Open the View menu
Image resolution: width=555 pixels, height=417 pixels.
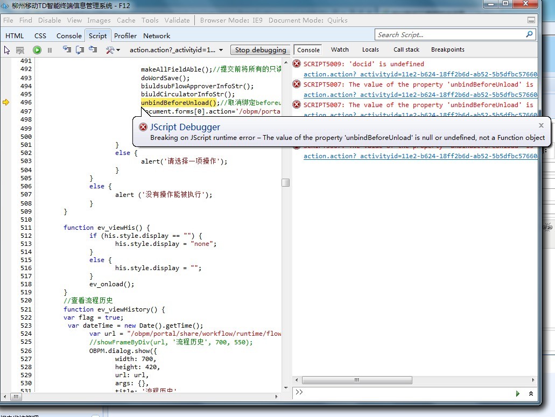coord(74,20)
